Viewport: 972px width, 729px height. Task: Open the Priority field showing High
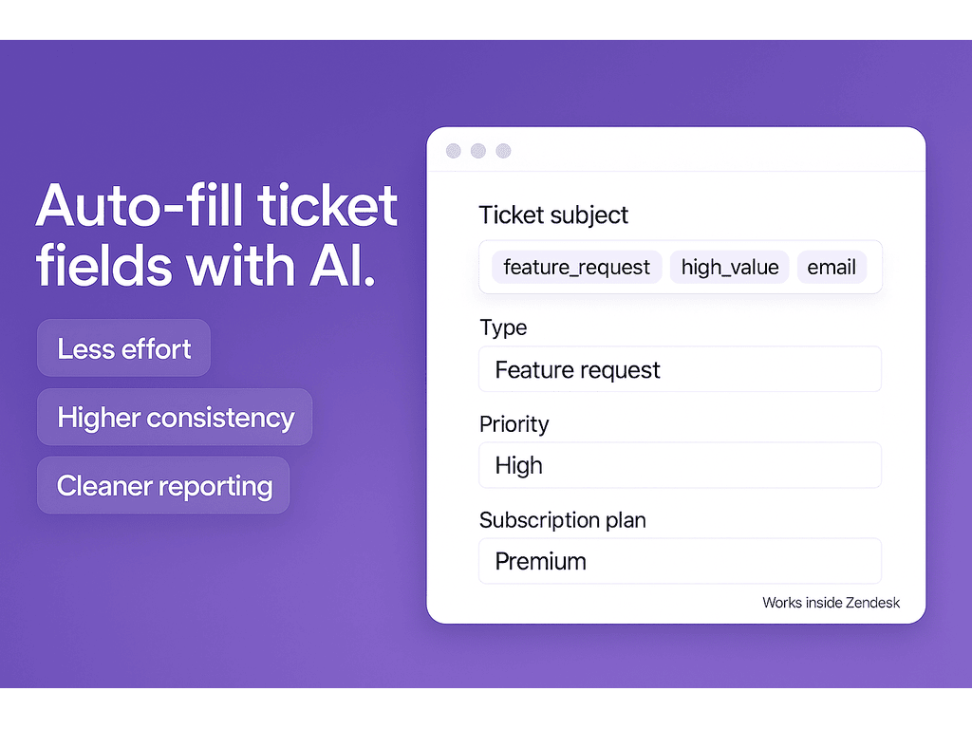click(x=680, y=465)
